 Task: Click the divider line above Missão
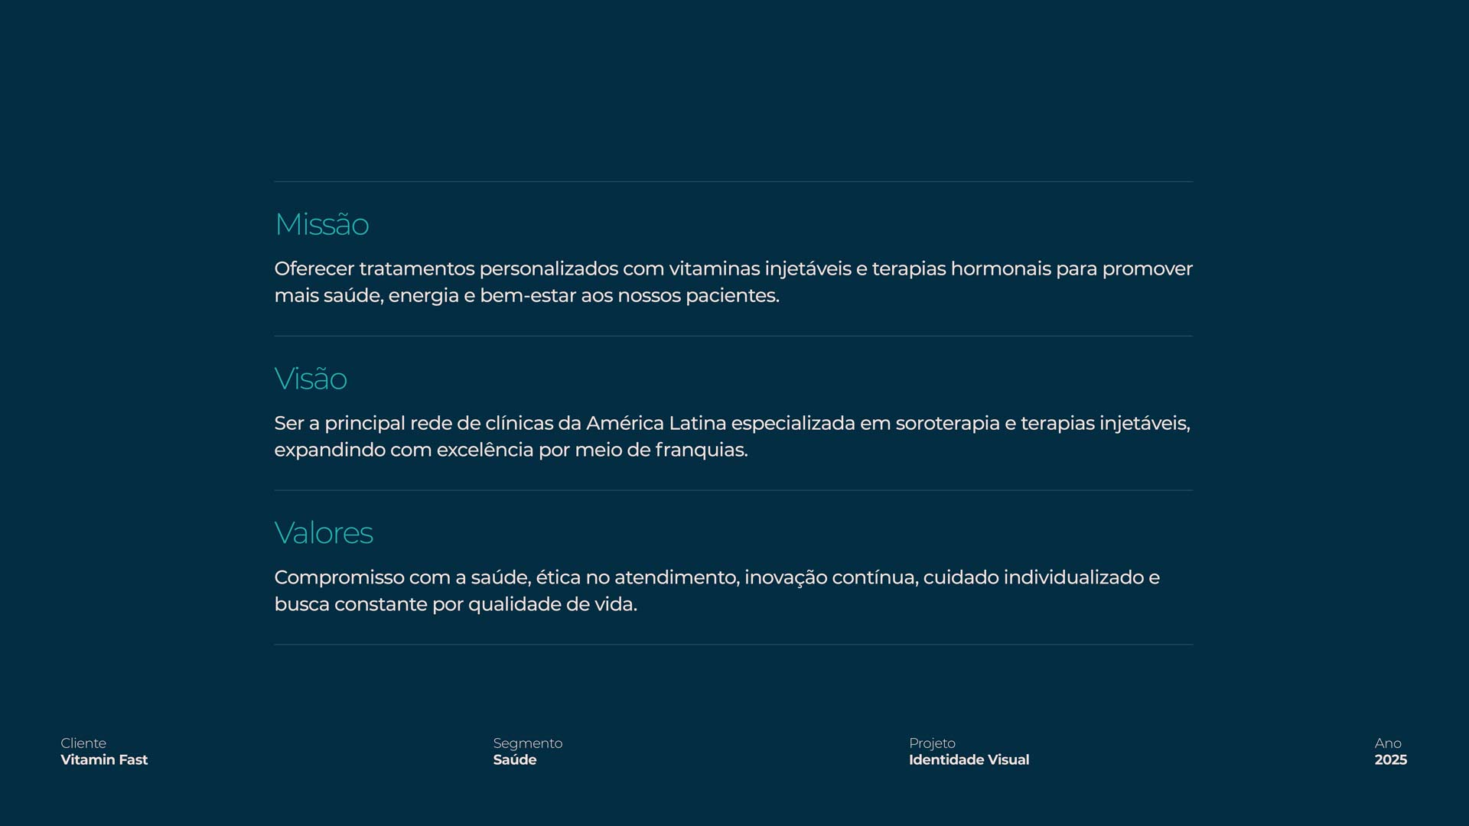733,181
